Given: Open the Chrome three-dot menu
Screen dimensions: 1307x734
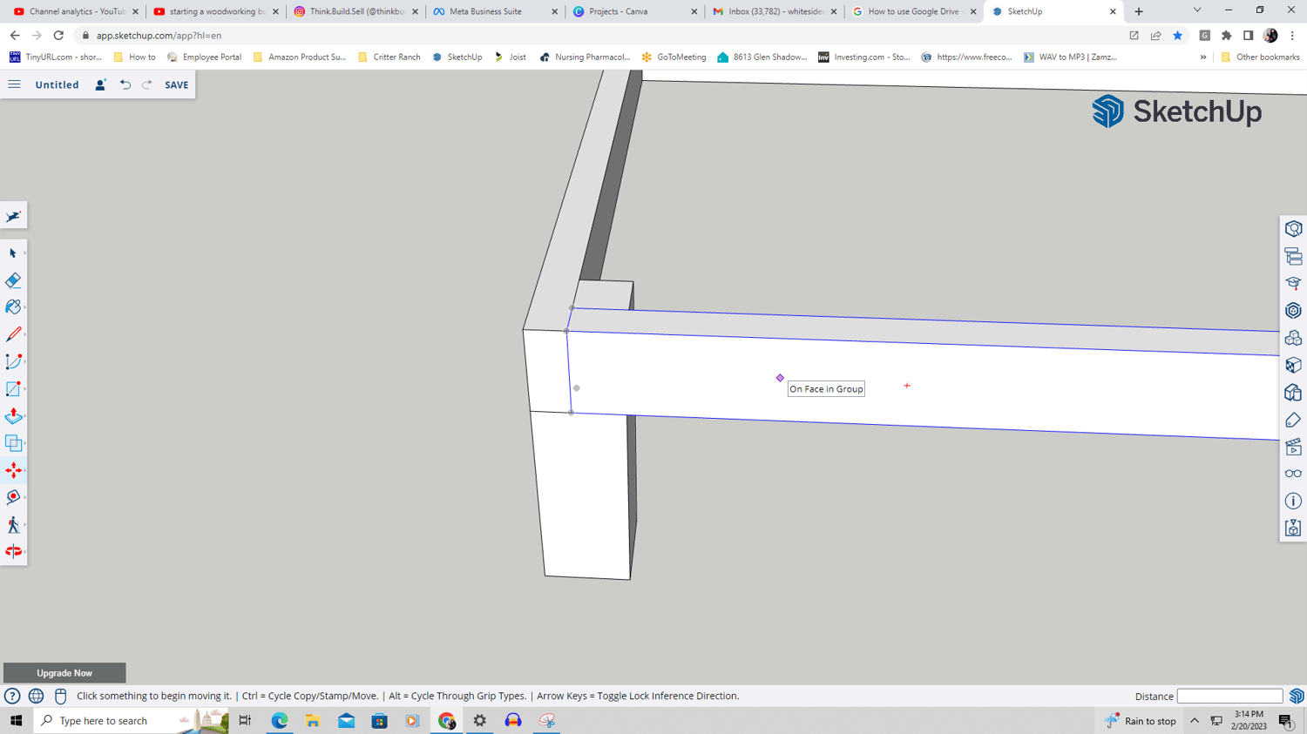Looking at the screenshot, I should [x=1292, y=36].
